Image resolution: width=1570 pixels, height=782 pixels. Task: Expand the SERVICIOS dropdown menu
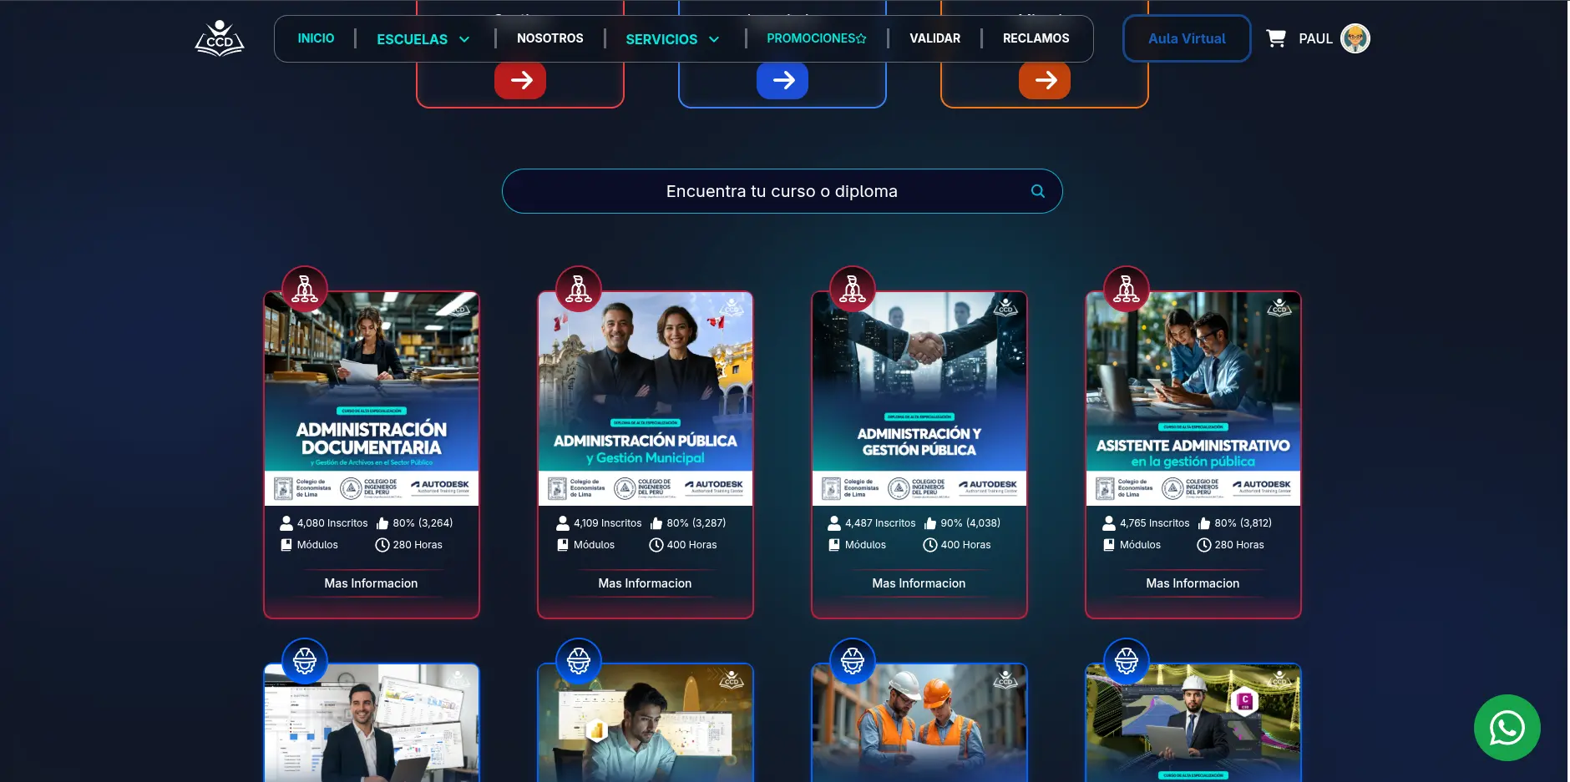coord(672,39)
